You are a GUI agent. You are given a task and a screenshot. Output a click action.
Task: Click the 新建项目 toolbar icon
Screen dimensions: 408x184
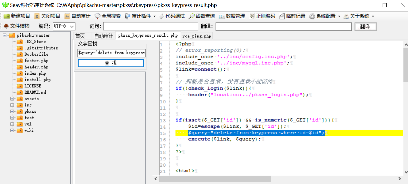7,16
